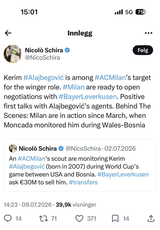Tap the Innlegg header title
Image resolution: width=160 pixels, height=230 pixels.
click(x=80, y=33)
